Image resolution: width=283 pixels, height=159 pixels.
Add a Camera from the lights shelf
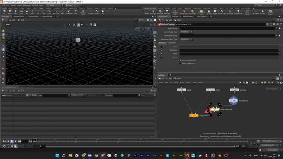tap(146, 12)
